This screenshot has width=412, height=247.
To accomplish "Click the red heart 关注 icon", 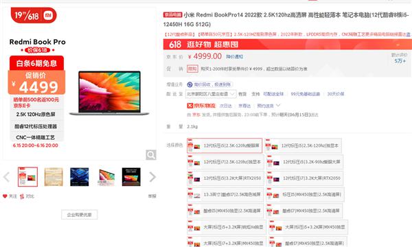I will pyautogui.click(x=5, y=196).
